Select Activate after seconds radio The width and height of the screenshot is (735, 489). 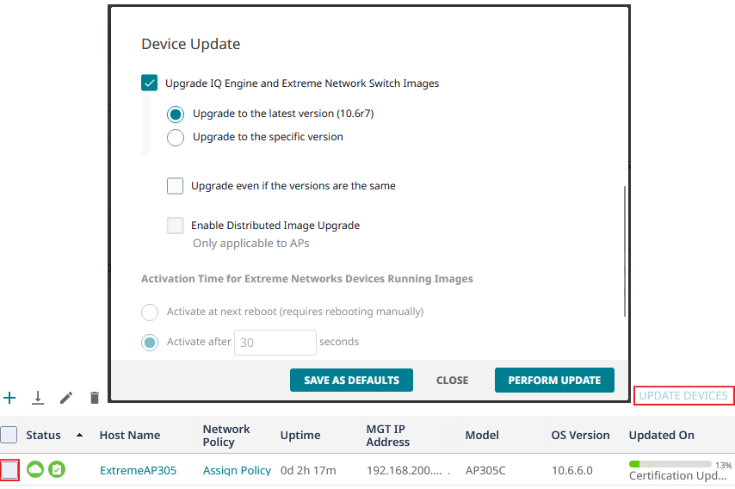tap(150, 343)
